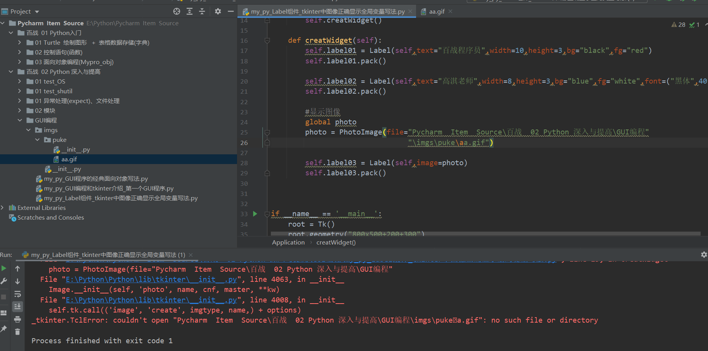Screen dimensions: 708x351
Task: Clear console output with trash icon
Action: click(18, 332)
